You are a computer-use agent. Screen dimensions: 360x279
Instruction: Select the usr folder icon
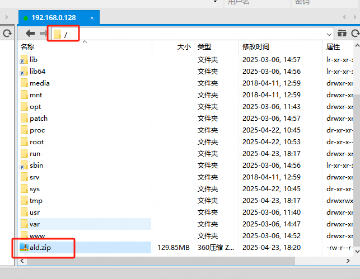coord(24,212)
